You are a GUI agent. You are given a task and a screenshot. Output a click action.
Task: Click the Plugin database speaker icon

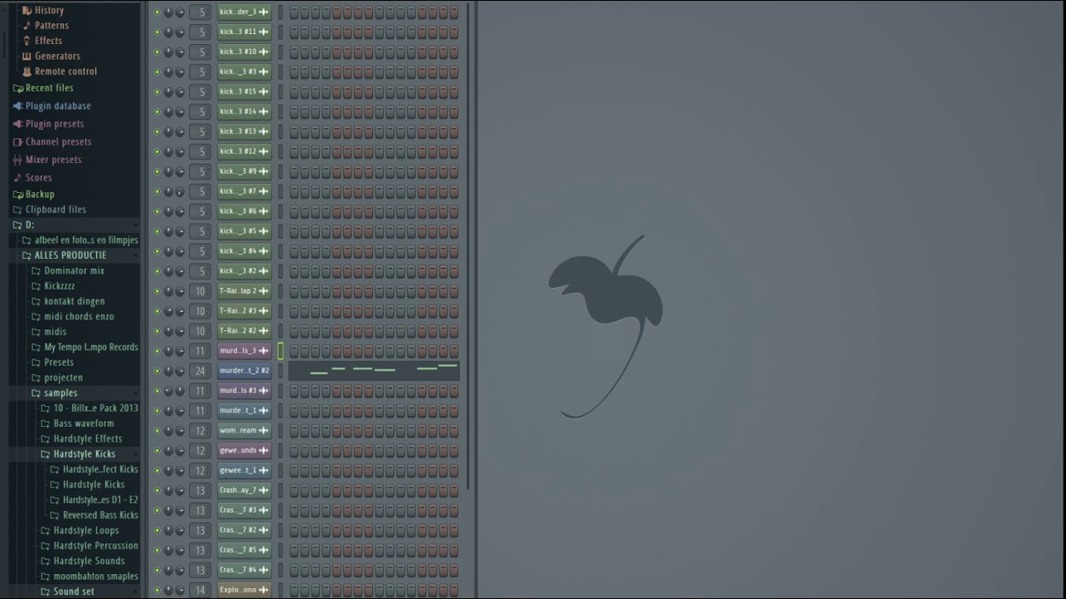(17, 106)
